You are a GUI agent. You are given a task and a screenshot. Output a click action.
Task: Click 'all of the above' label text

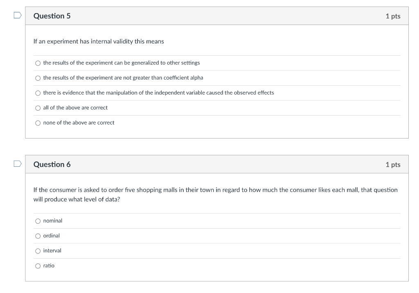pos(75,107)
